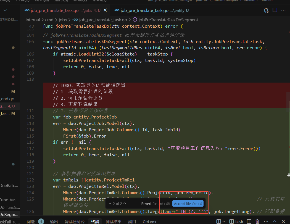Image resolution: width=290 pixels, height=224 pixels.
Task: Open terminal launch profile dropdown arrow
Action: 224,222
